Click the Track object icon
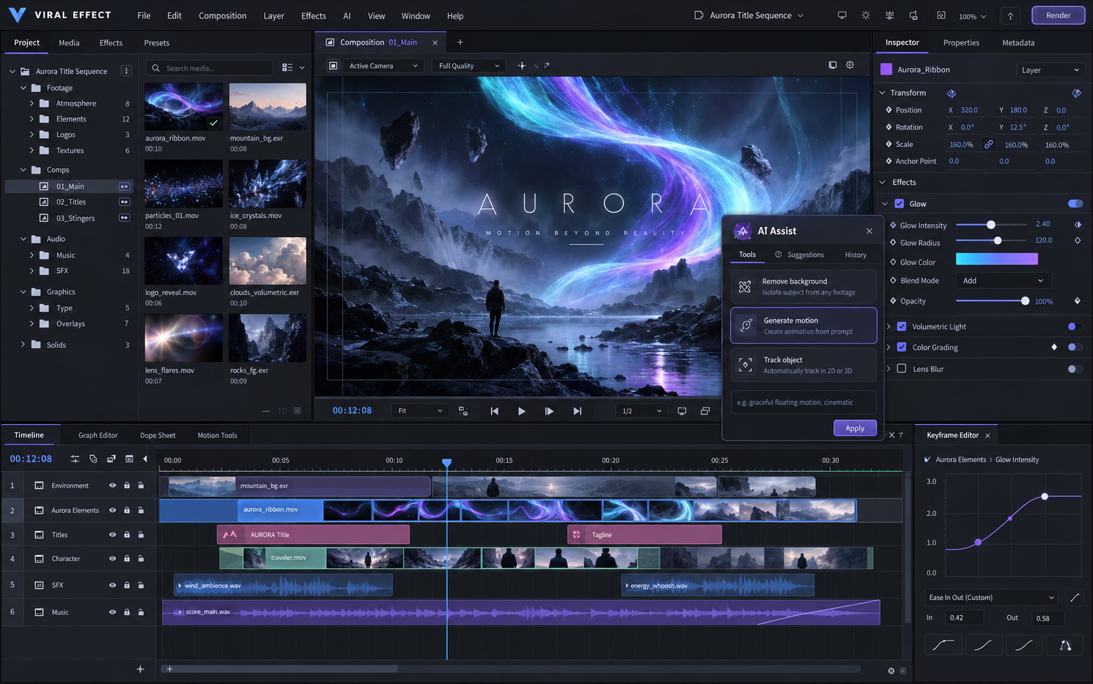This screenshot has width=1093, height=684. click(x=746, y=365)
